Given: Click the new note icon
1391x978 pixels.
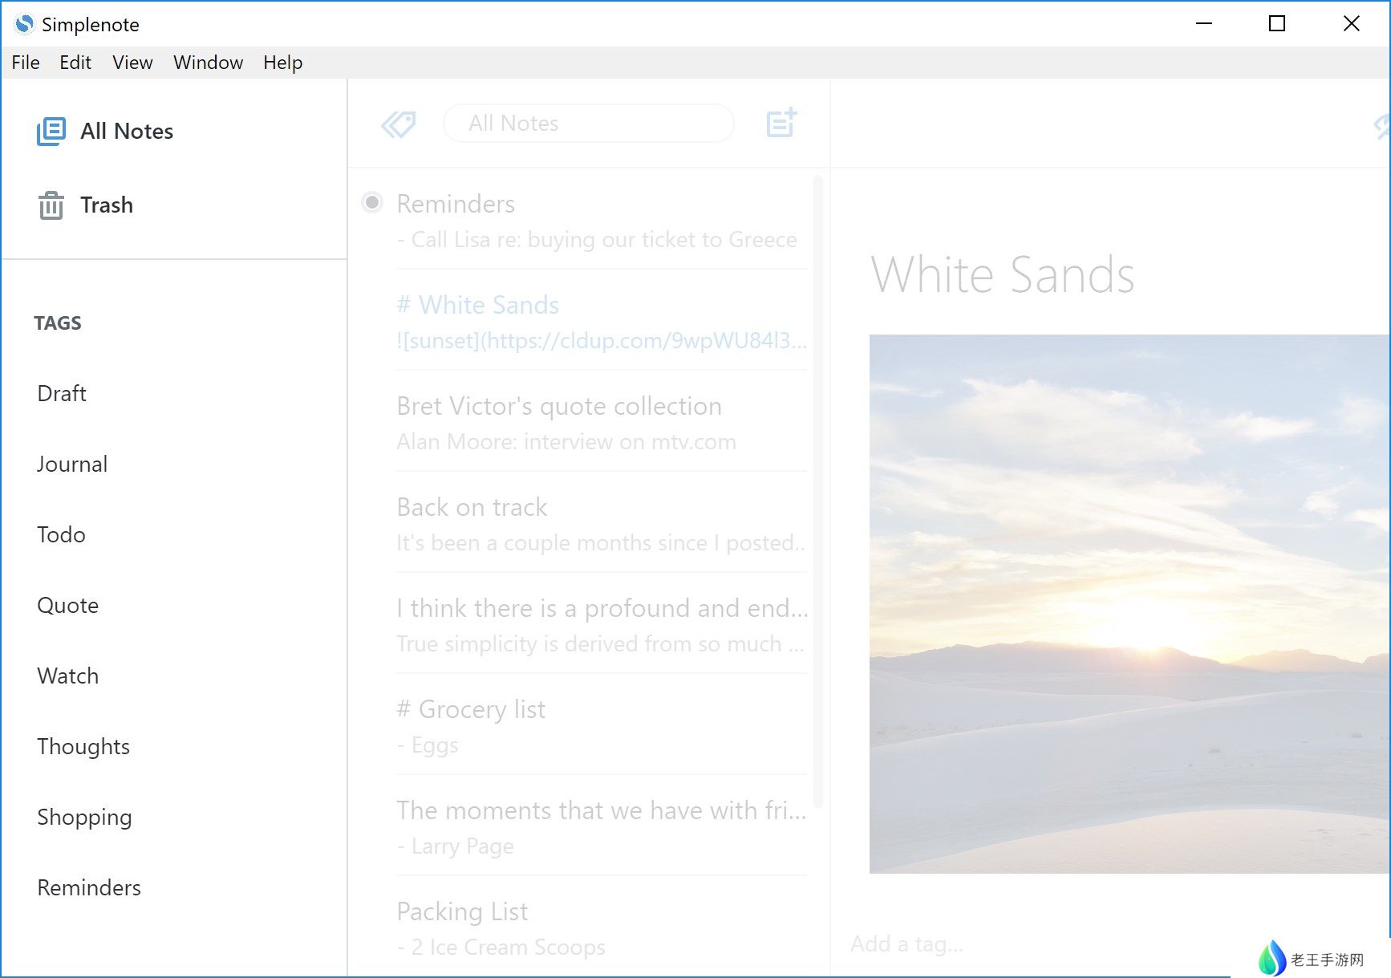Looking at the screenshot, I should 781,123.
